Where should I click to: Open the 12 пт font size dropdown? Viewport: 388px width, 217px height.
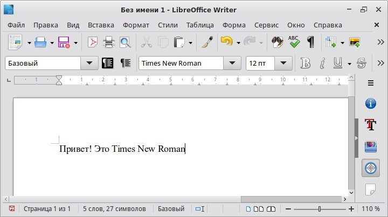(x=283, y=64)
